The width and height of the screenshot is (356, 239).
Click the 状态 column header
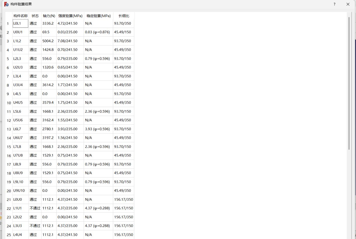coord(35,16)
